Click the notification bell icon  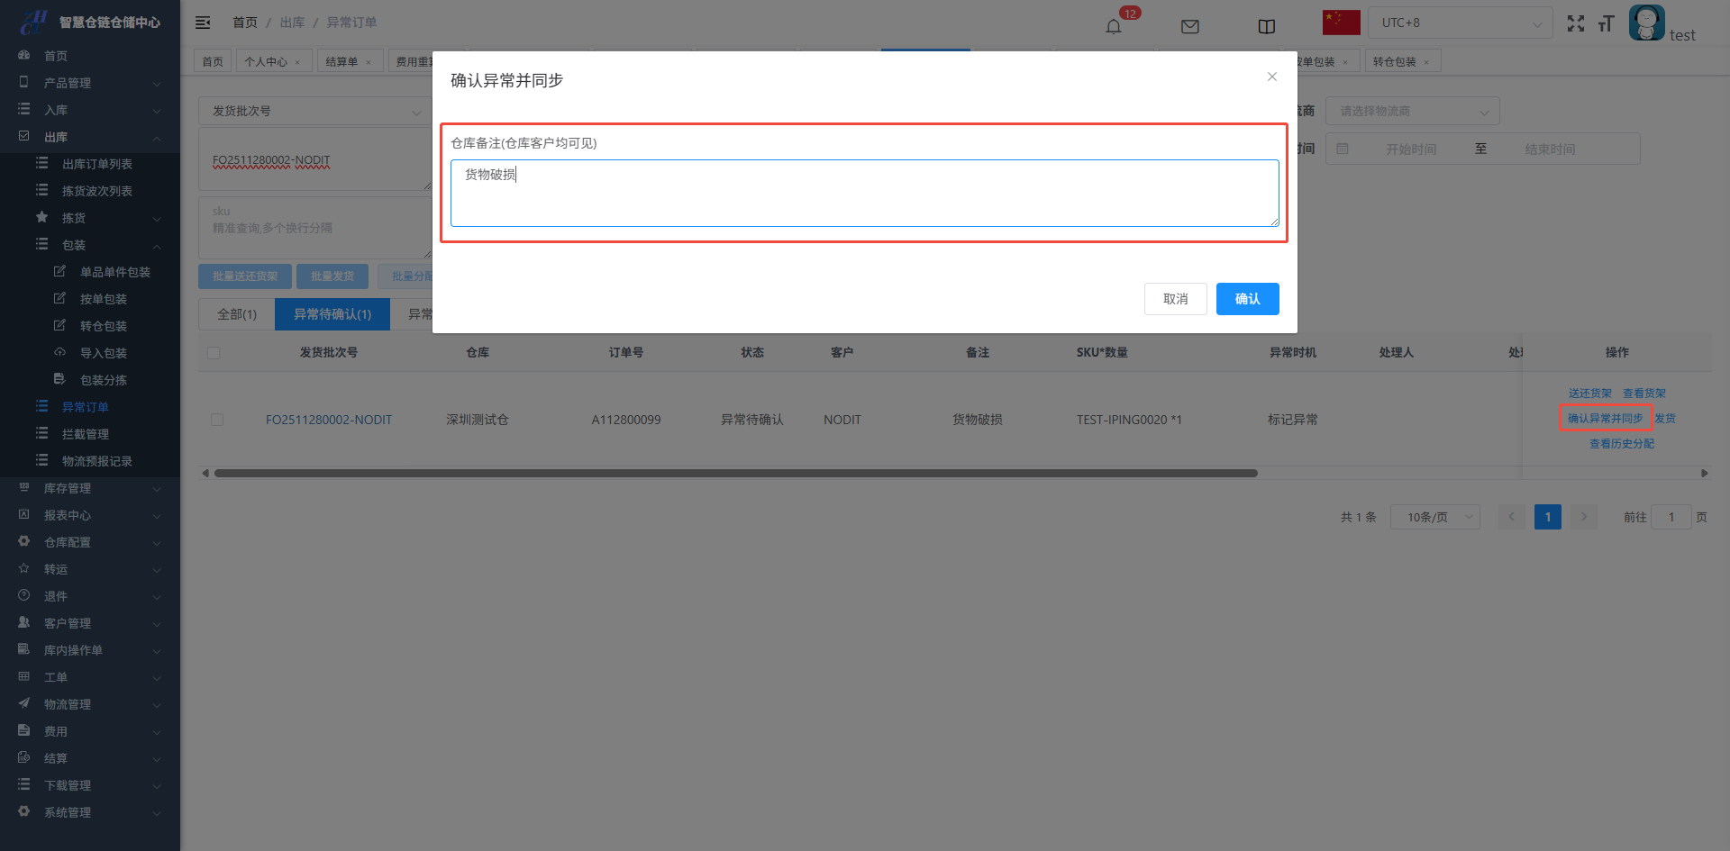pos(1114,26)
